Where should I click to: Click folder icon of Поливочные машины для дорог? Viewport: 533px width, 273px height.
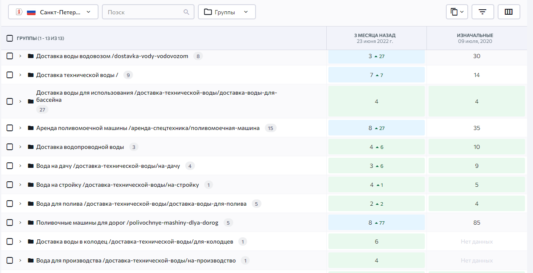click(x=30, y=223)
